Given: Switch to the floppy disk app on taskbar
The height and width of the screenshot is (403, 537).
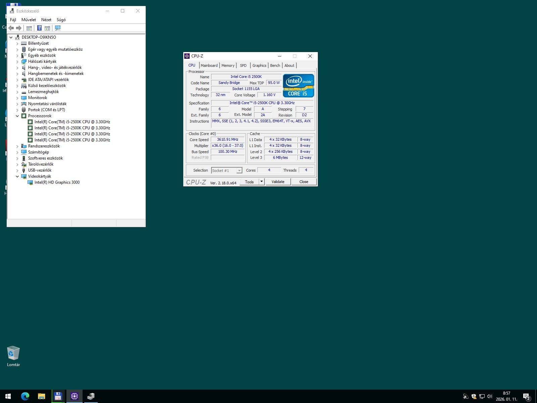Looking at the screenshot, I should tap(58, 396).
